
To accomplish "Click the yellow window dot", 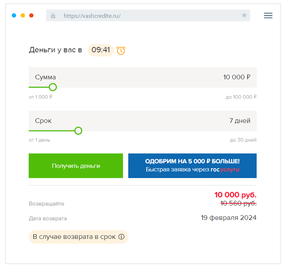I will point(23,16).
